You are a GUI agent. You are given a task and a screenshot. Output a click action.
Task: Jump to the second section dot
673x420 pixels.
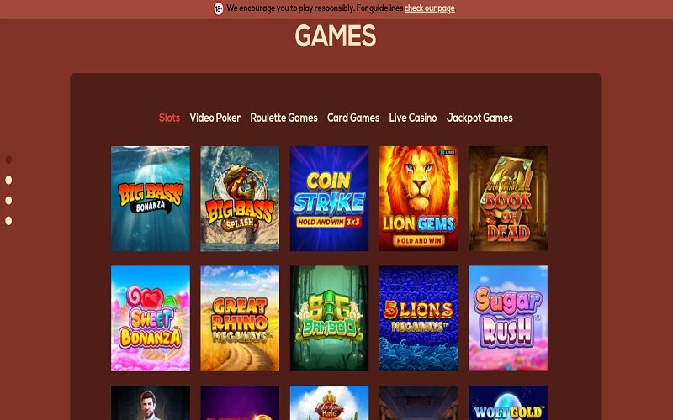point(8,180)
